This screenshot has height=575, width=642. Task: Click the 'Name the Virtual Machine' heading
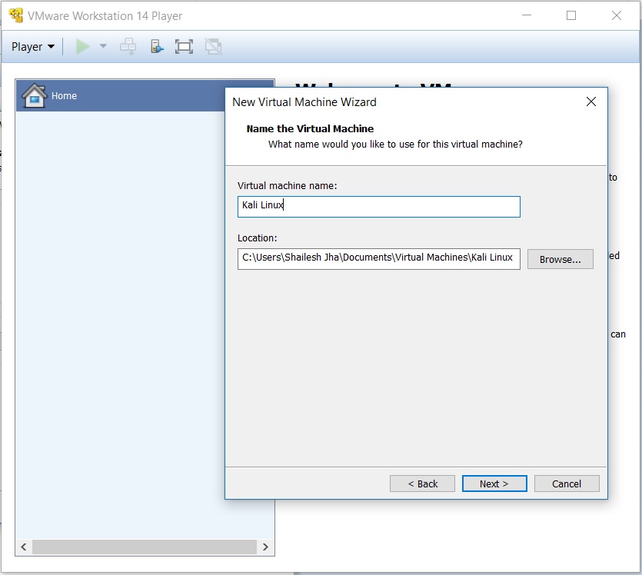click(310, 128)
